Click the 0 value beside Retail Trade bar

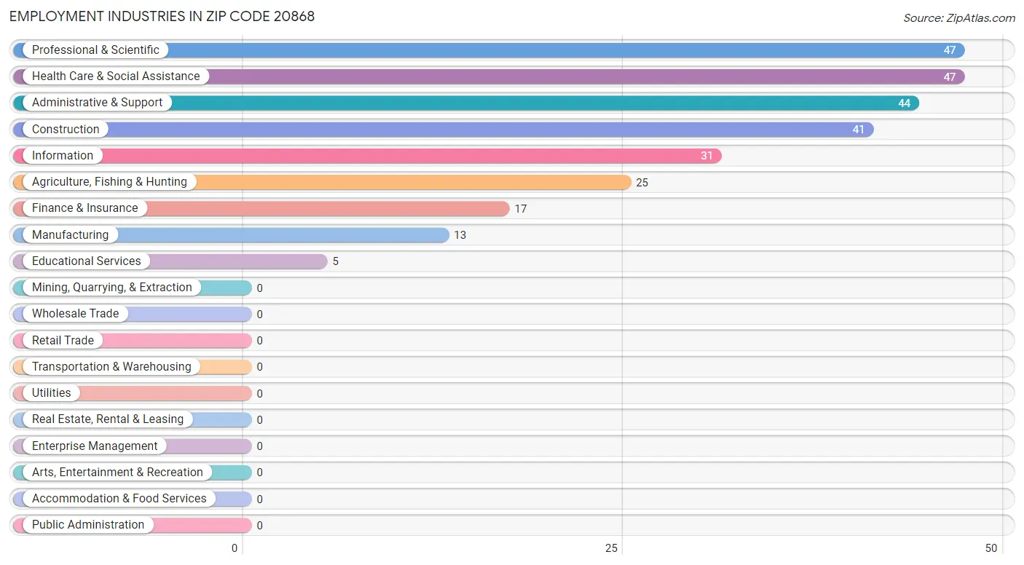click(260, 341)
